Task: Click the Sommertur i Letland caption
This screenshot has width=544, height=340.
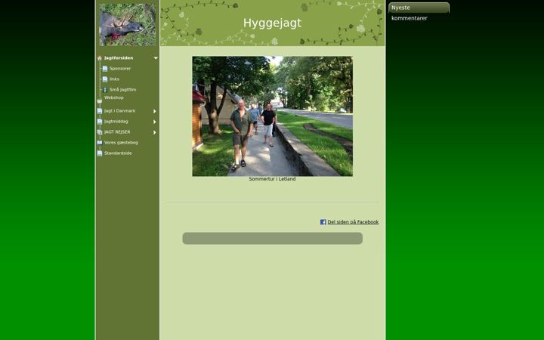Action: pyautogui.click(x=272, y=179)
